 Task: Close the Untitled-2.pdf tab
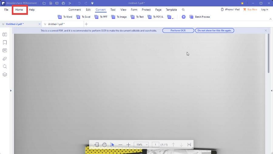[x=39, y=24]
